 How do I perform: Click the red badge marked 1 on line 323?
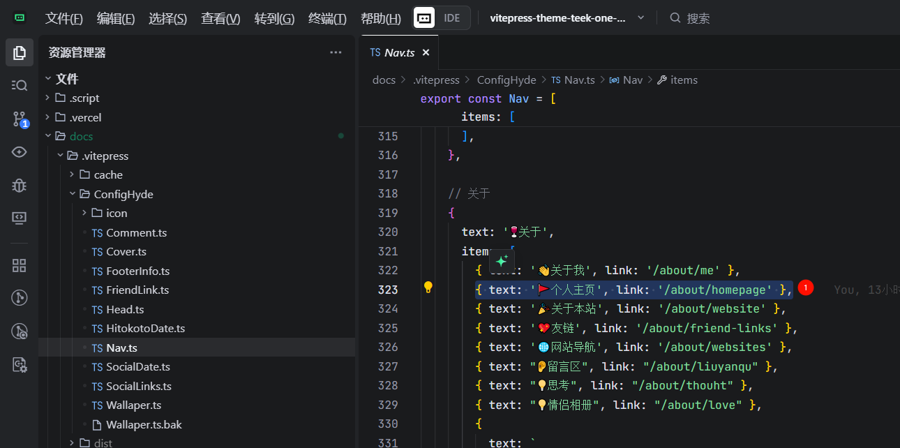806,288
